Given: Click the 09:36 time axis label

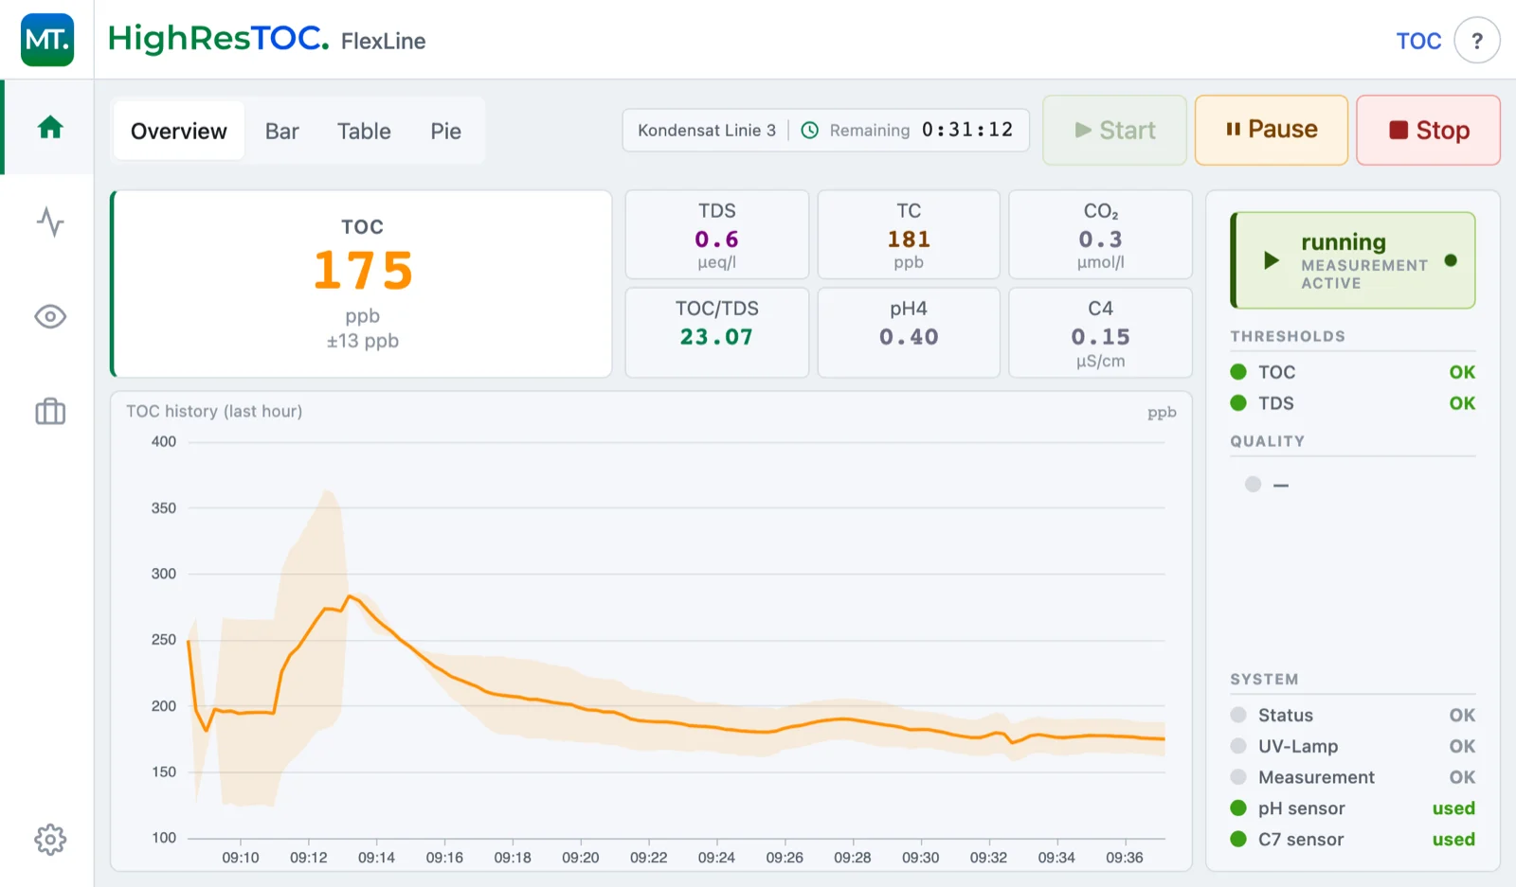Looking at the screenshot, I should point(1125,858).
